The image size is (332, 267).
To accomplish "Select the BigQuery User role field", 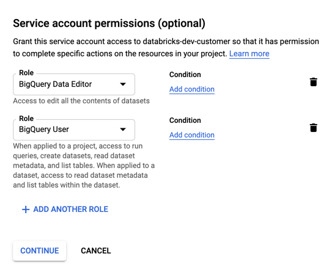I will 74,130.
